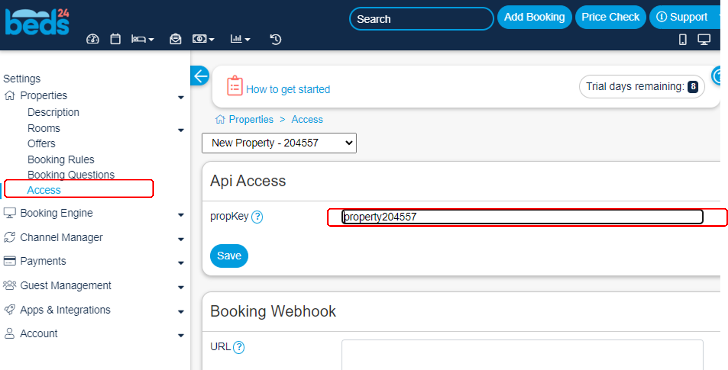Open the history clock icon

point(276,39)
